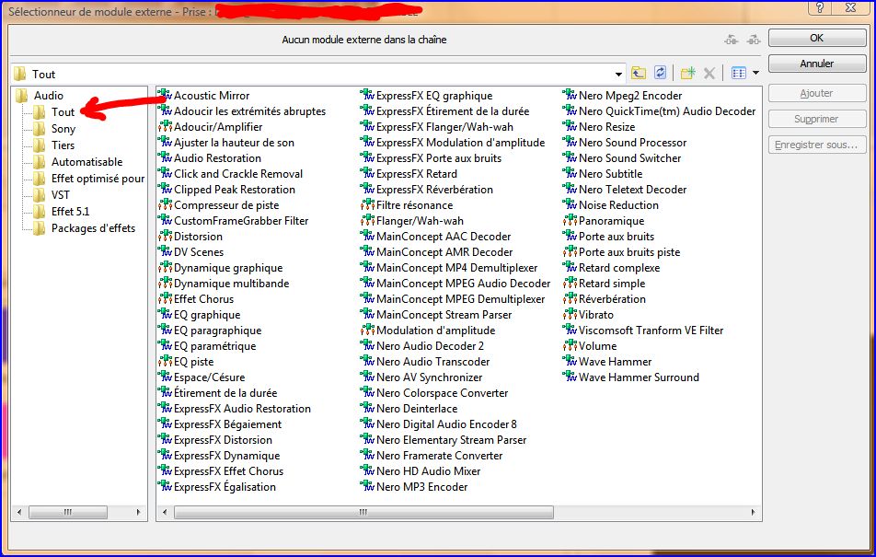
Task: Select Porte aux bruits piste
Action: (629, 251)
